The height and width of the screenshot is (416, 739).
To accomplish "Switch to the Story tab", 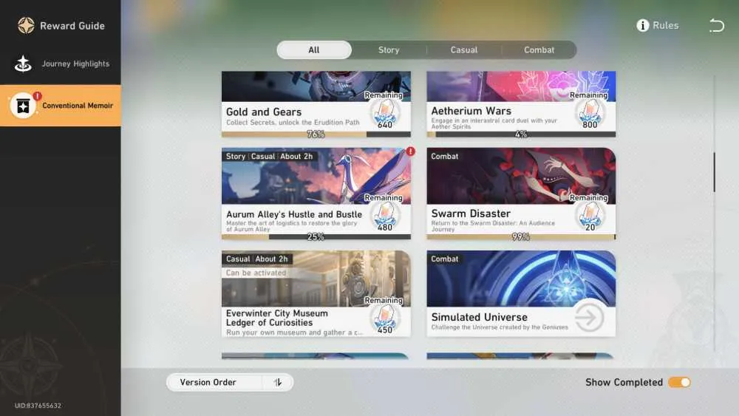I will pos(389,50).
